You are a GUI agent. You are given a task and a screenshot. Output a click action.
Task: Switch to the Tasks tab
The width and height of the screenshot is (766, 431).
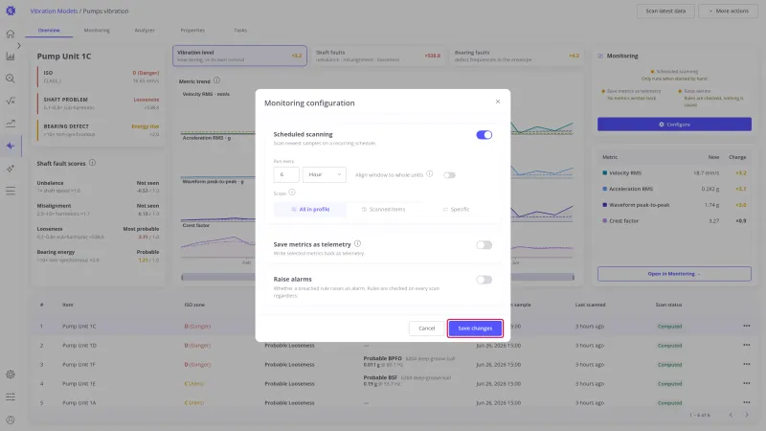[x=240, y=31]
